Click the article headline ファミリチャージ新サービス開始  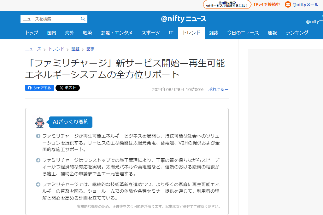[125, 69]
